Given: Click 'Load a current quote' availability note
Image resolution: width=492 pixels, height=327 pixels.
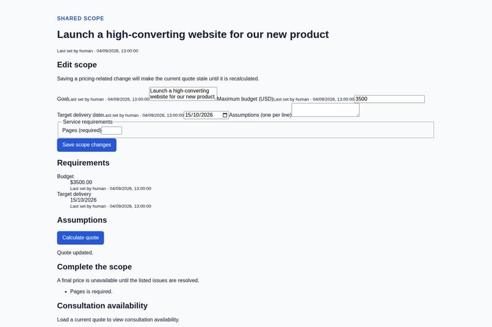Looking at the screenshot, I should pos(118,320).
